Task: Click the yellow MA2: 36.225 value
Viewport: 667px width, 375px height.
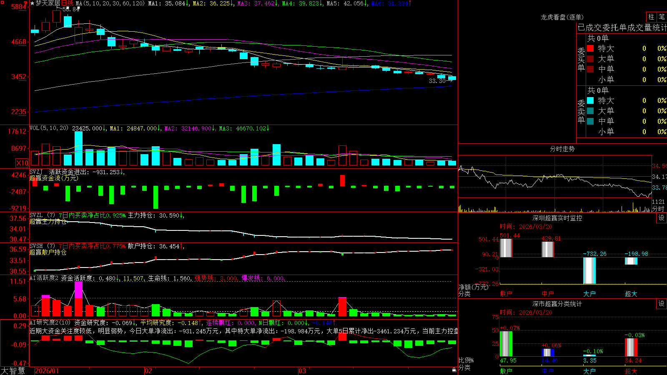Action: pyautogui.click(x=213, y=3)
